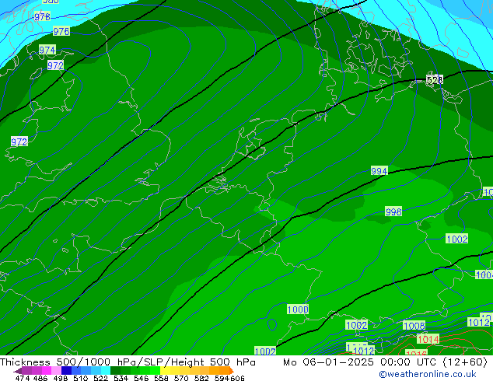493x381 pixels.
Task: Select the 994 pressure label
Action: pos(379,171)
